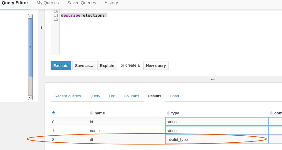Screen dimensions: 282x150
Task: Switch to the Log tab
Action: pyautogui.click(x=112, y=96)
